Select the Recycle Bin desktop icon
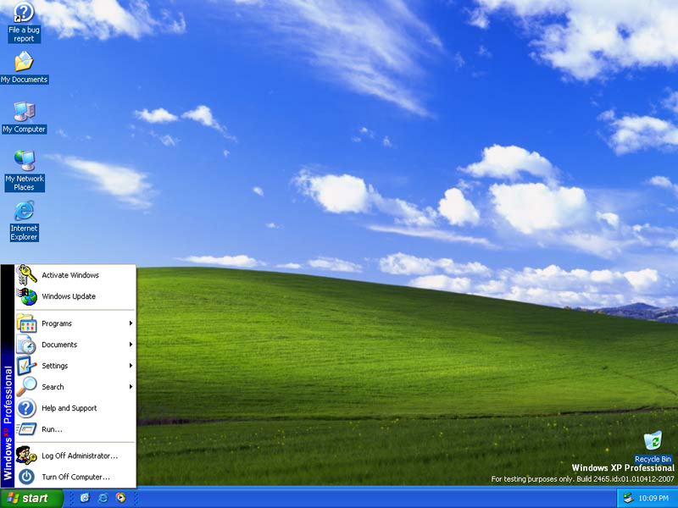This screenshot has height=508, width=678. pos(653,447)
